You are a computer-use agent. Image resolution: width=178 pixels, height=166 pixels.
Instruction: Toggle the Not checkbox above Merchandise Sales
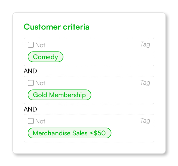(31, 121)
